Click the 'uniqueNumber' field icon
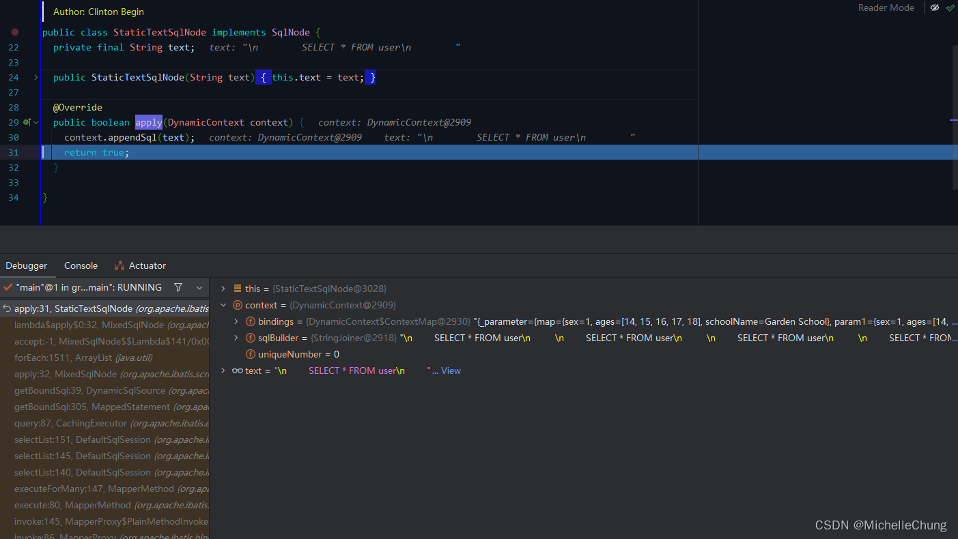Image resolution: width=958 pixels, height=539 pixels. pos(251,354)
